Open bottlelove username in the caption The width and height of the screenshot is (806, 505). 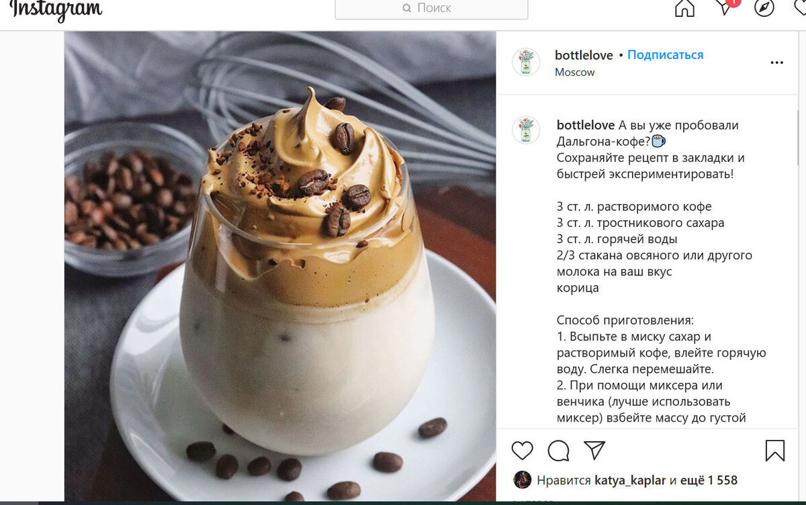pyautogui.click(x=586, y=126)
